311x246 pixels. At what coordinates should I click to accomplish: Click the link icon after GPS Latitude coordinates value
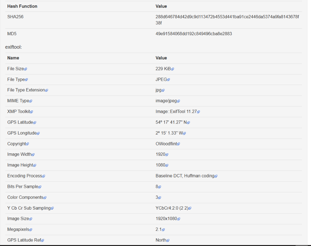coord(189,123)
